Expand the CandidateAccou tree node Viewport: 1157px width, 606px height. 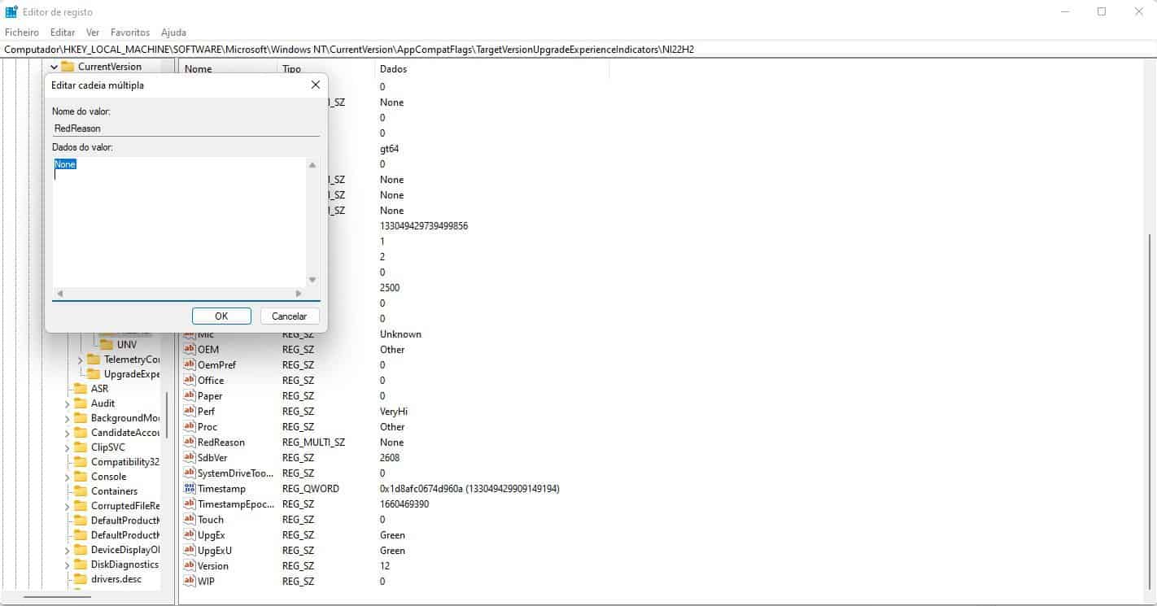(68, 433)
